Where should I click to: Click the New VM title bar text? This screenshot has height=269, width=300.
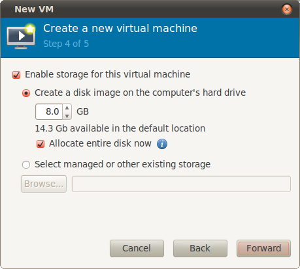(x=34, y=9)
